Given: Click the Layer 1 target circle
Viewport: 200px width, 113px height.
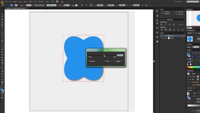Looking at the screenshot, I should coord(182,38).
